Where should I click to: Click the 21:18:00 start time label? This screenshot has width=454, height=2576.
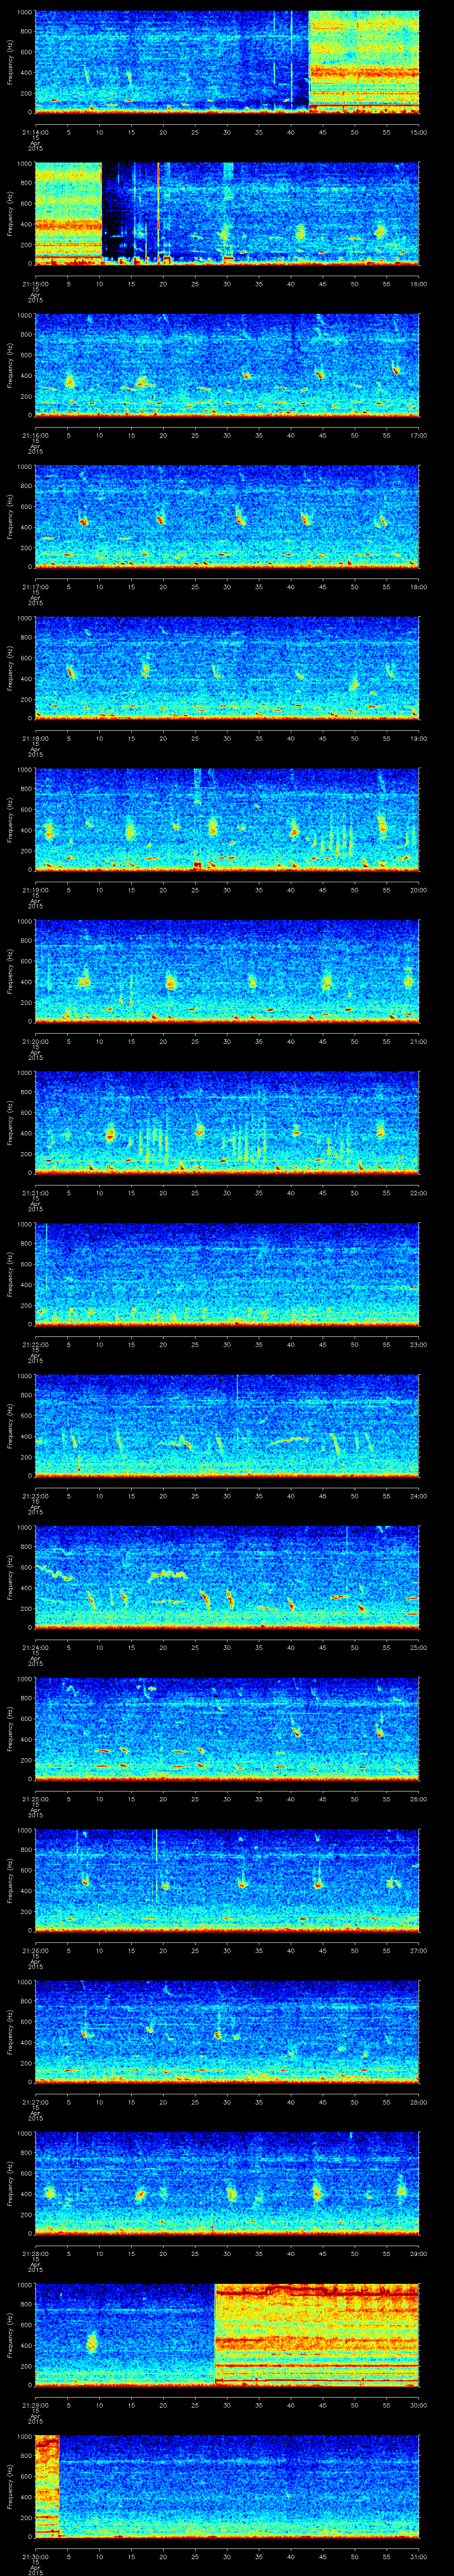click(x=35, y=738)
